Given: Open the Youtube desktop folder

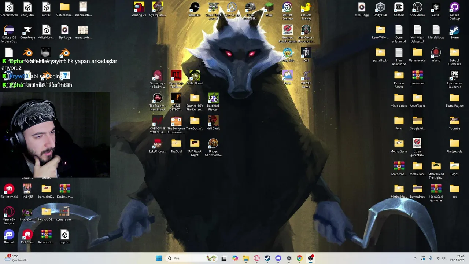Looking at the screenshot, I should pos(454,123).
